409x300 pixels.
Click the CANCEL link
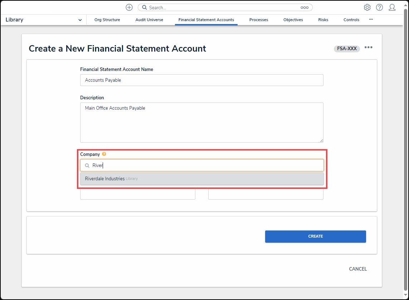[358, 269]
